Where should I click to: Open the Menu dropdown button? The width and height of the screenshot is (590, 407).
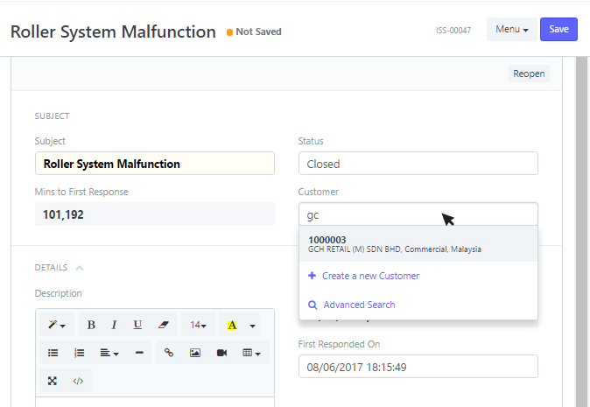[x=512, y=30]
